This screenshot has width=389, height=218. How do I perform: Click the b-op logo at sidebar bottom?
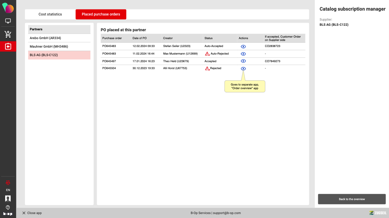click(x=8, y=214)
